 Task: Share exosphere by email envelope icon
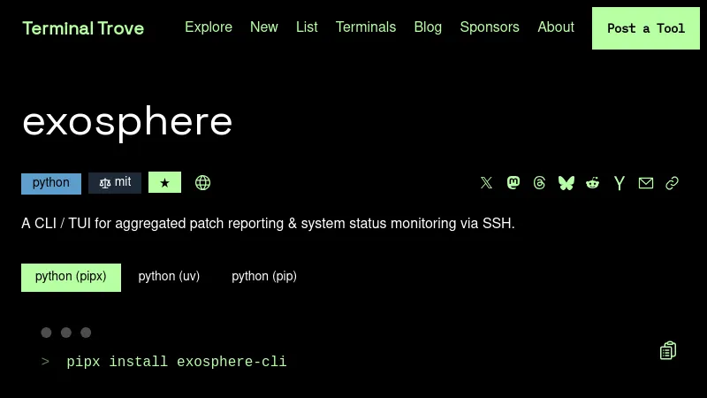pyautogui.click(x=646, y=183)
